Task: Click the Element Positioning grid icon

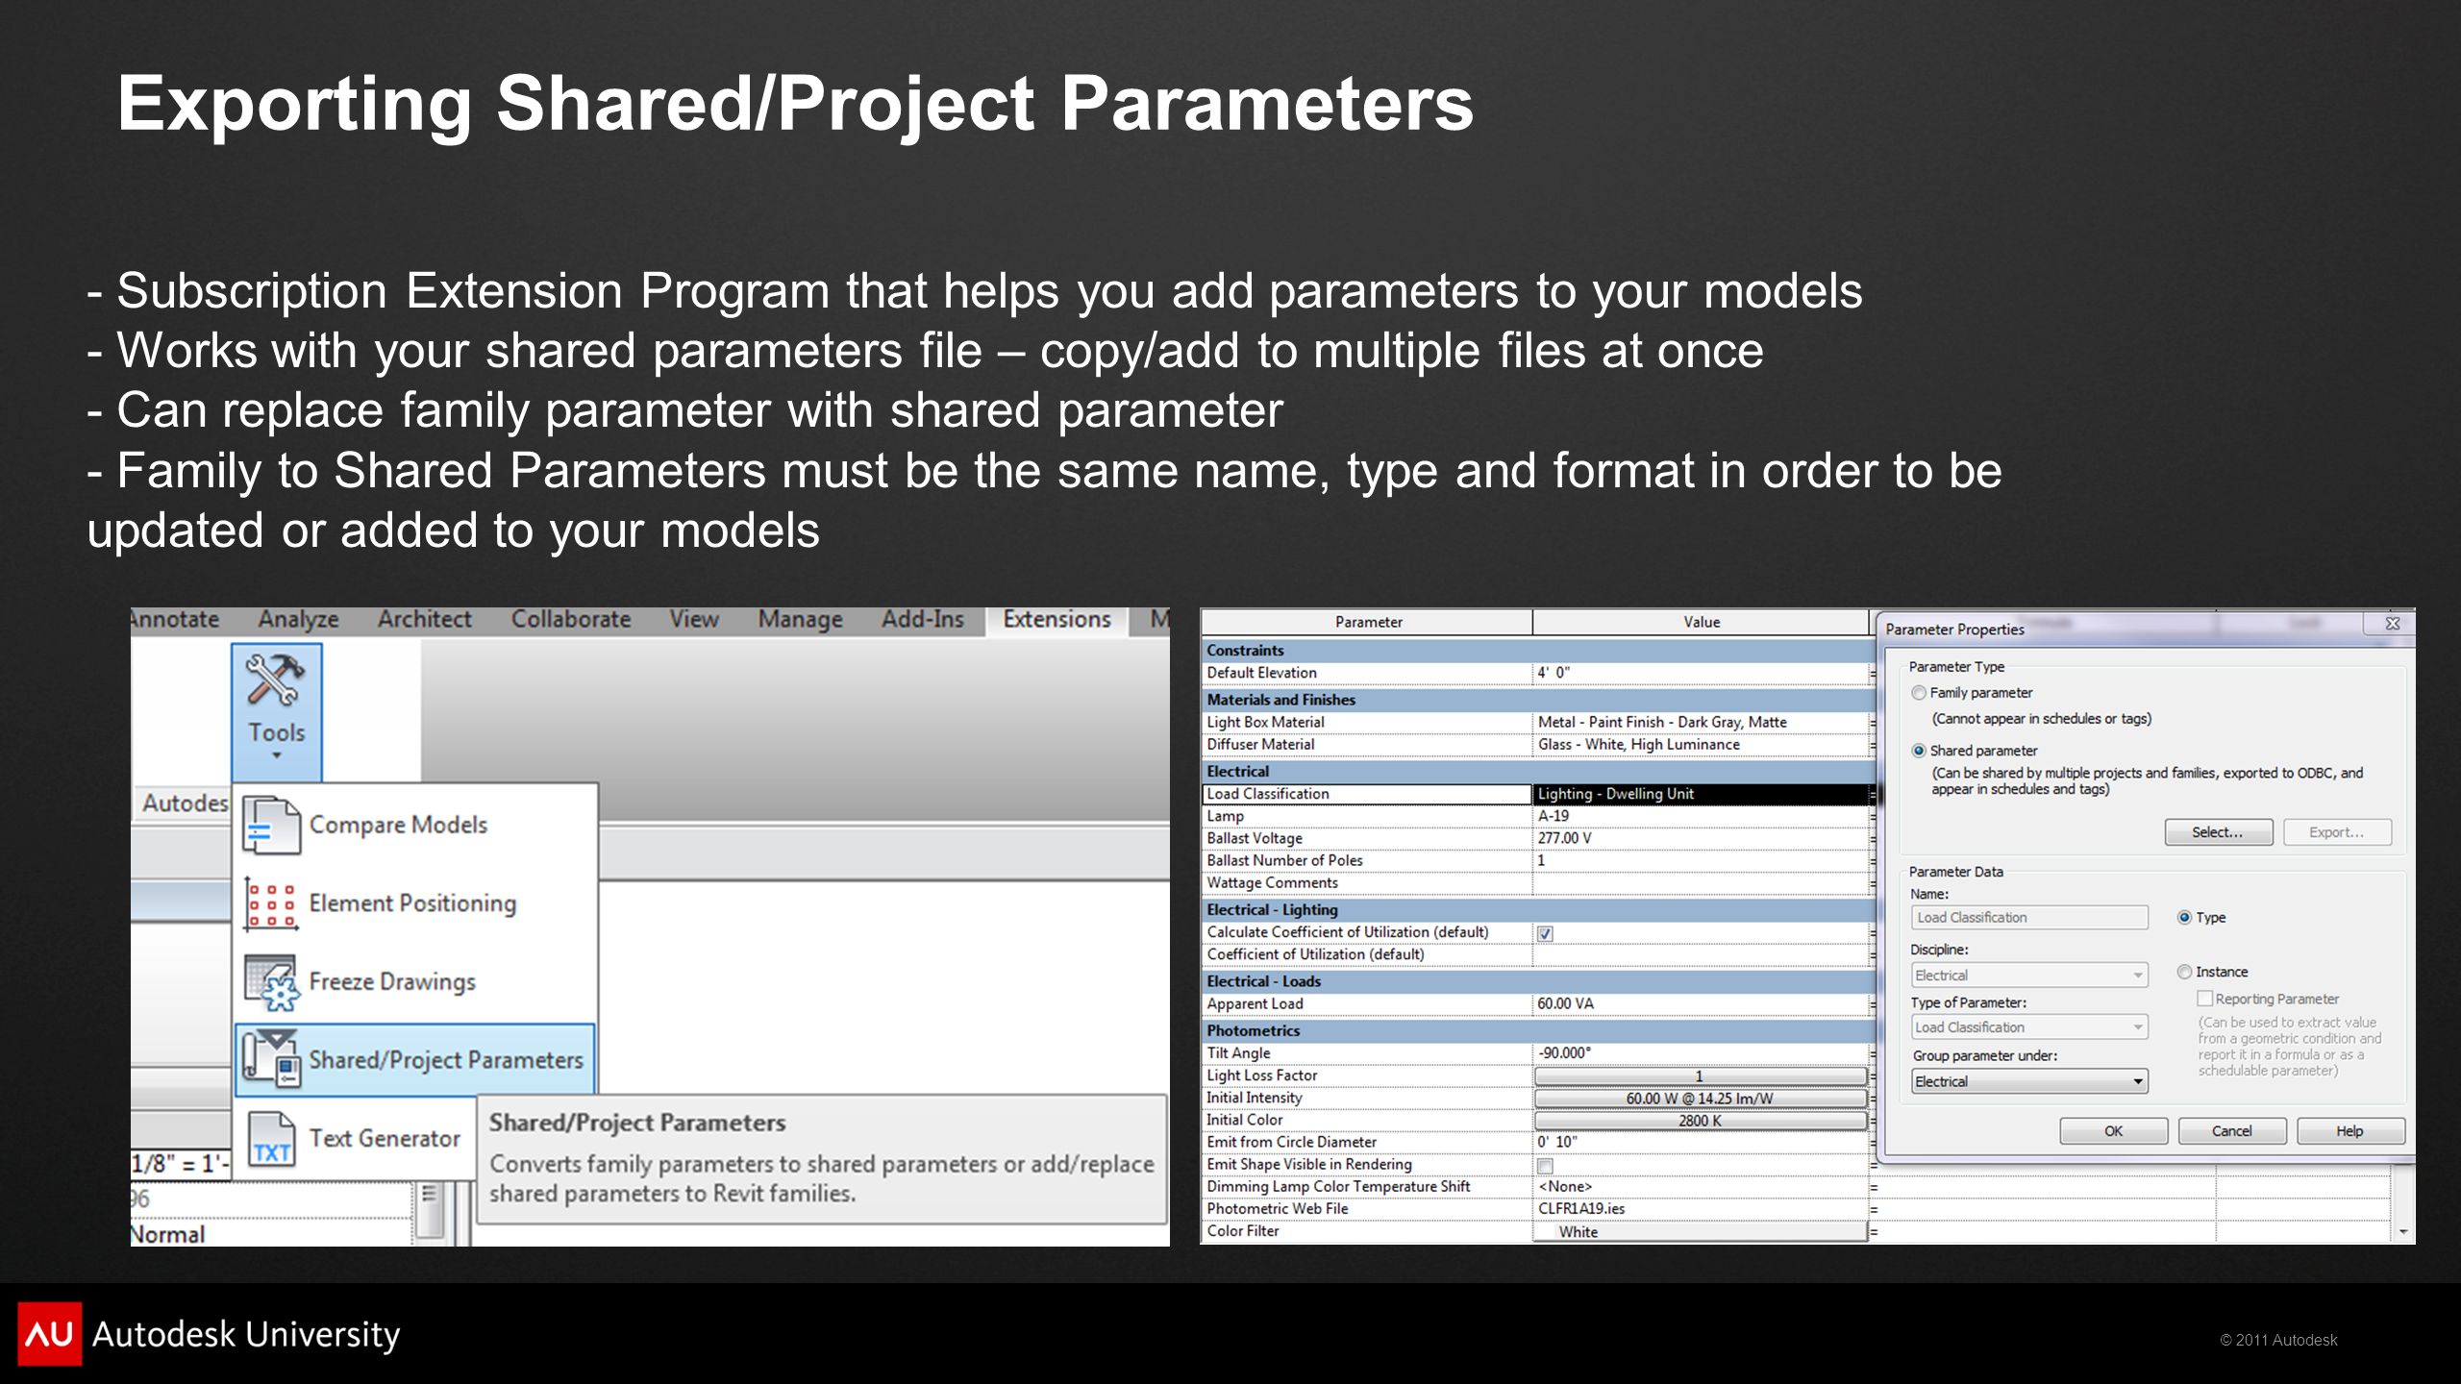Action: point(270,903)
